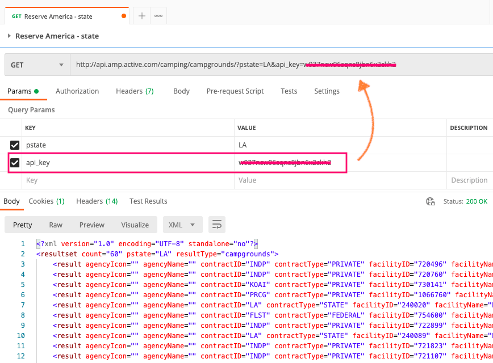Click result line with facilityID 720760
This screenshot has width=493, height=363.
273,275
